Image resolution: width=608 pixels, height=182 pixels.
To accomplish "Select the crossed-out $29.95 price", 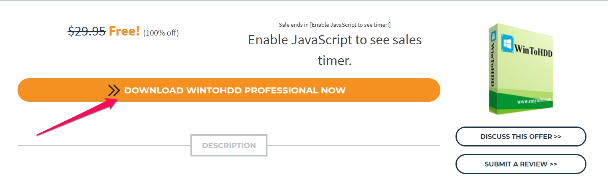I will pos(87,31).
